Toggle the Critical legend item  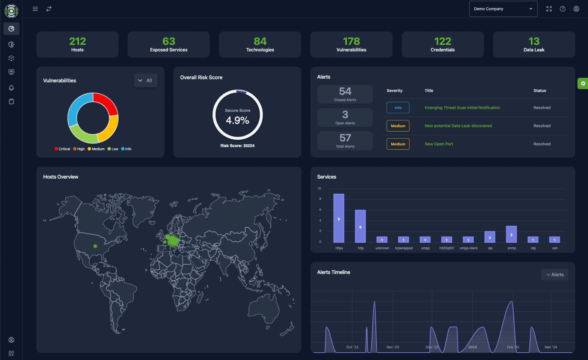(62, 149)
